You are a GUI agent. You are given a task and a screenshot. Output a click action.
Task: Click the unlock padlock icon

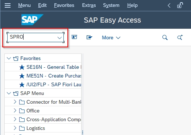coord(180,5)
